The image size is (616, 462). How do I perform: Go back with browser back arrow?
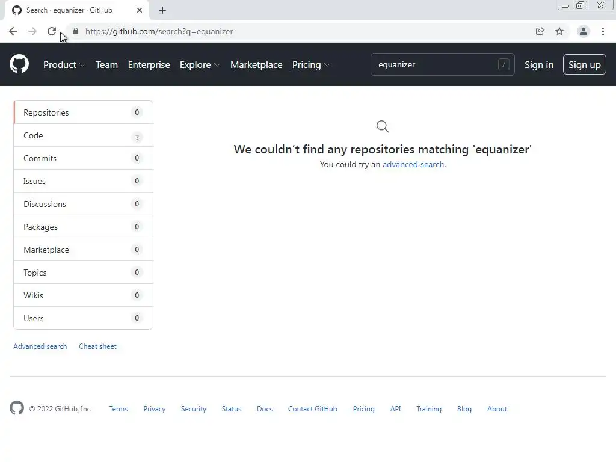pos(13,31)
